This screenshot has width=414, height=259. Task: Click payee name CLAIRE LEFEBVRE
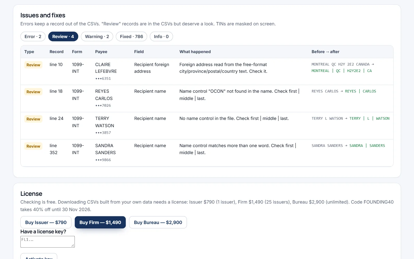click(x=106, y=68)
